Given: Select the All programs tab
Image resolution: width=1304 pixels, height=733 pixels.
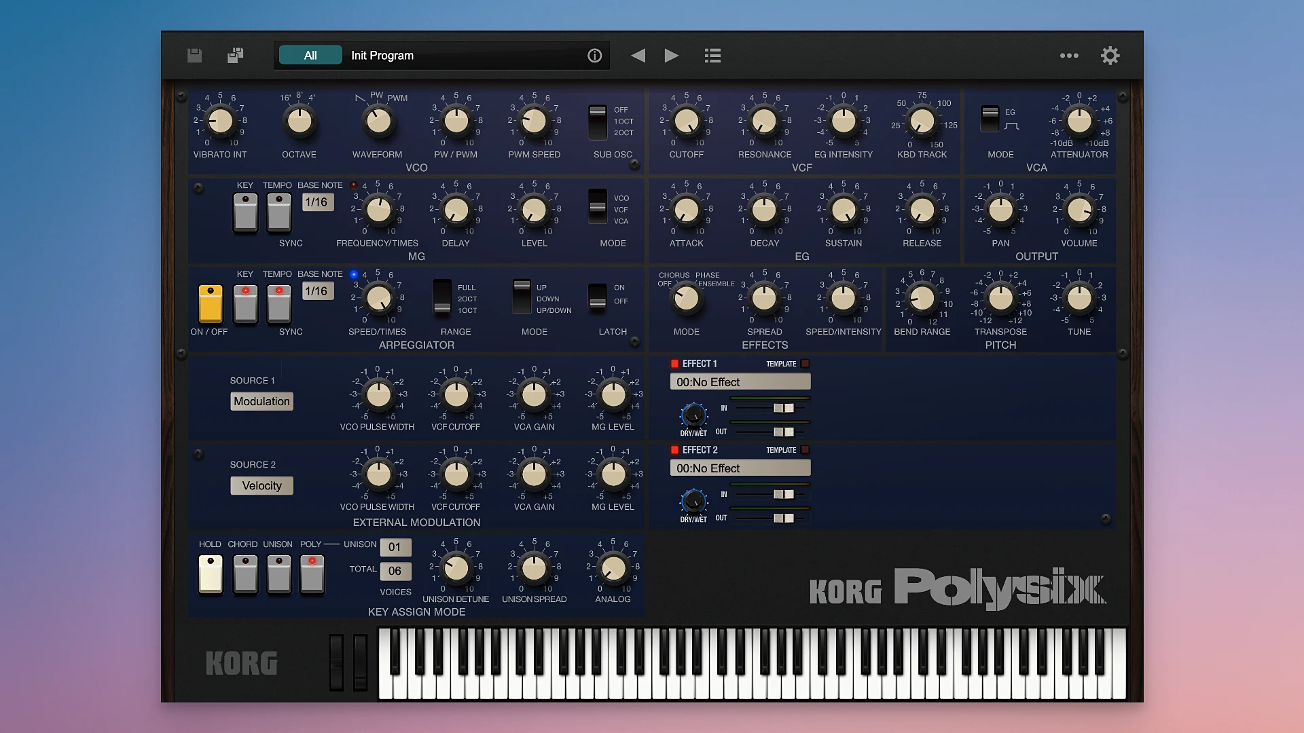Looking at the screenshot, I should click(x=310, y=54).
